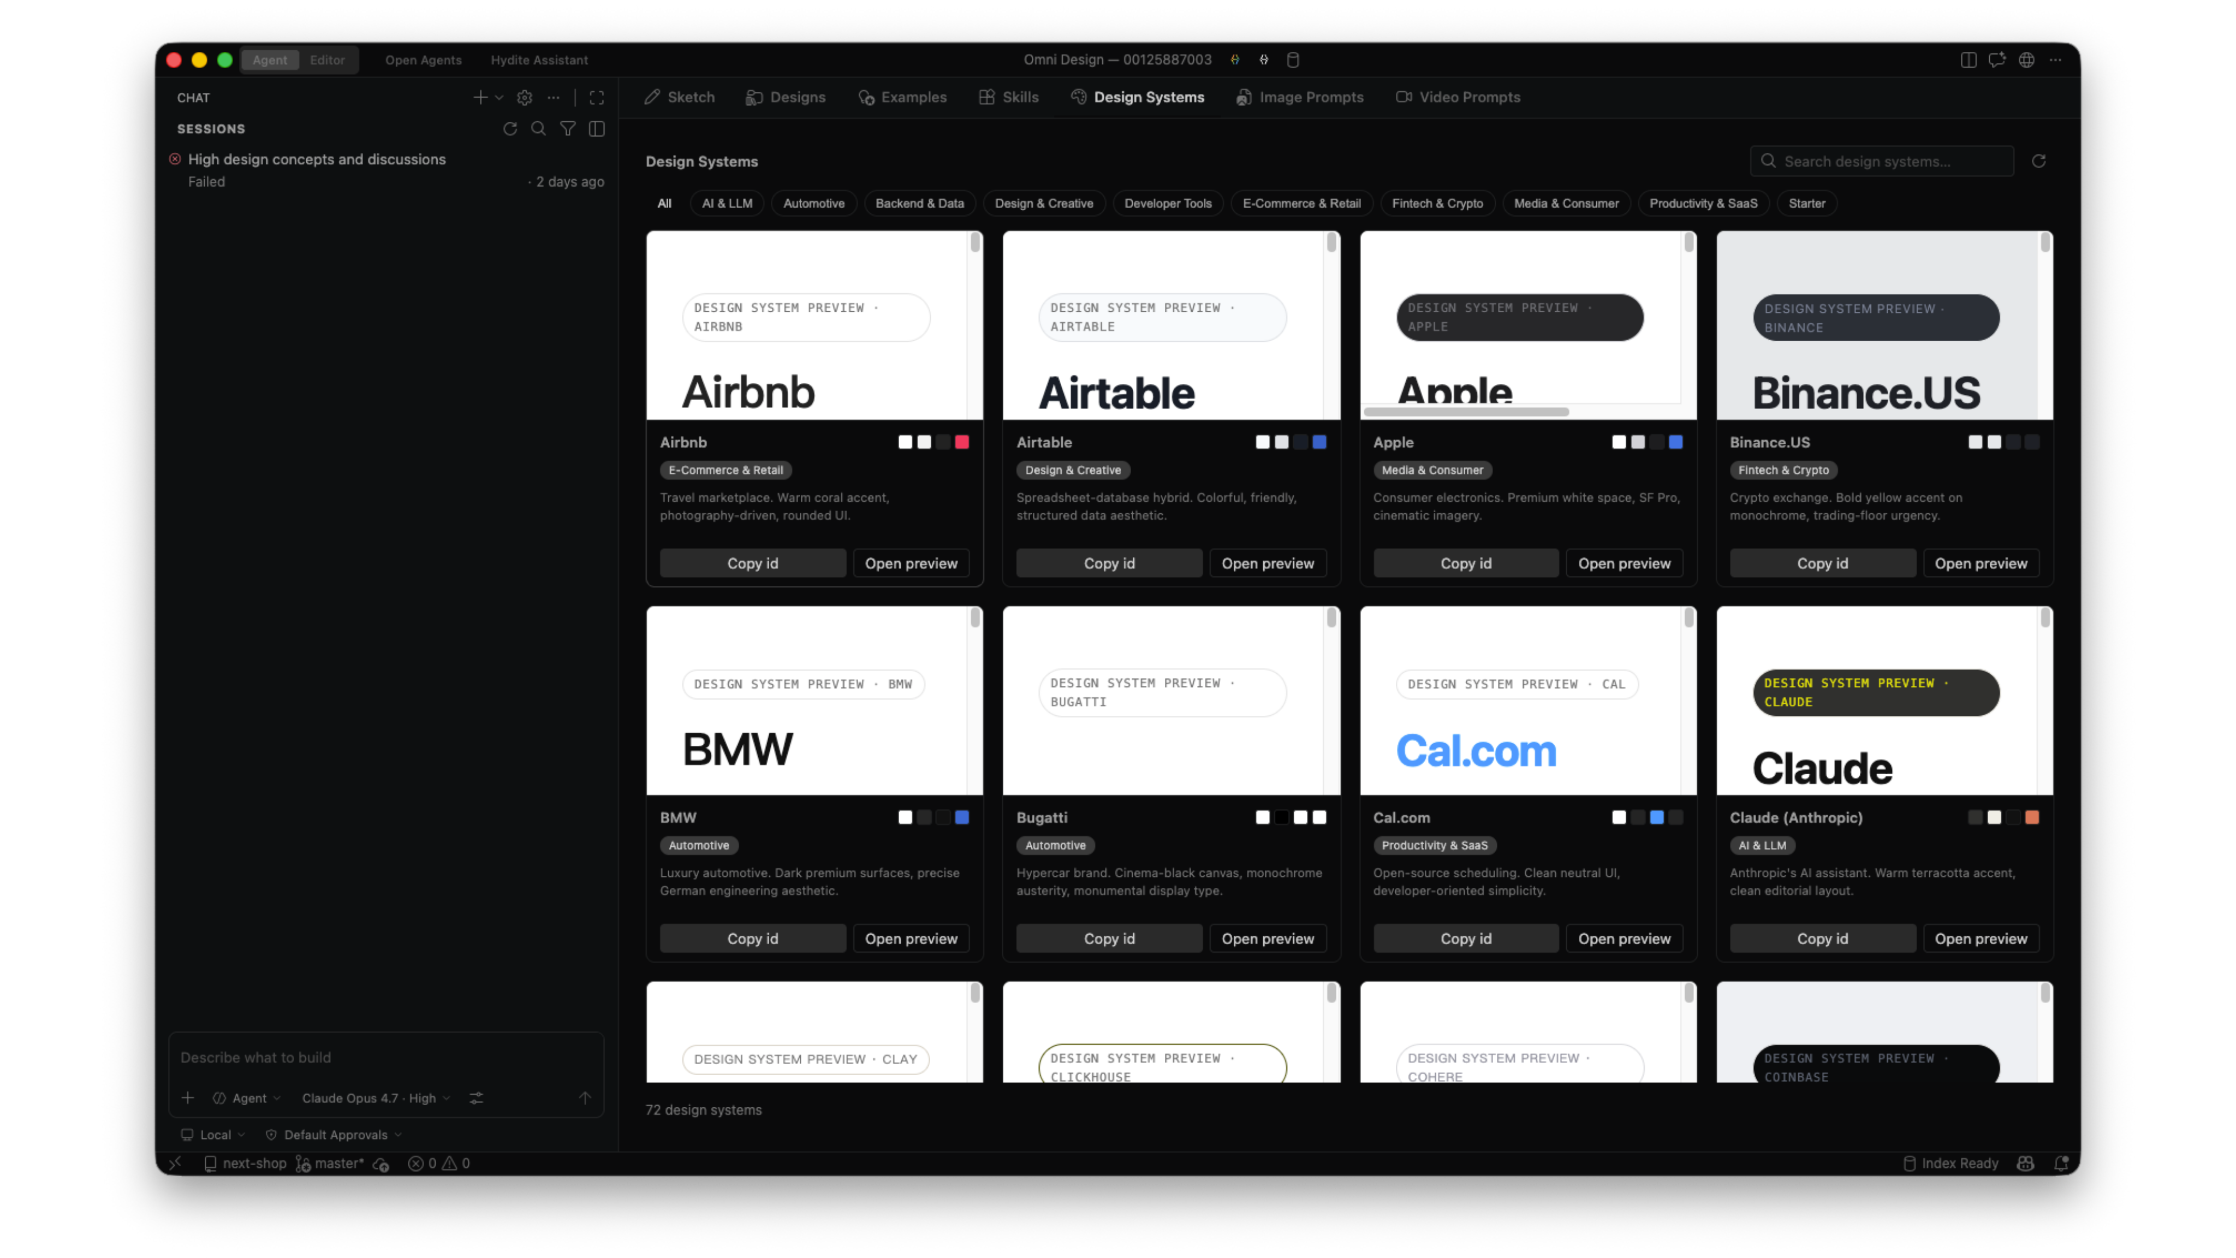Open the Video Prompts tab
This screenshot has height=1258, width=2236.
pyautogui.click(x=1458, y=97)
